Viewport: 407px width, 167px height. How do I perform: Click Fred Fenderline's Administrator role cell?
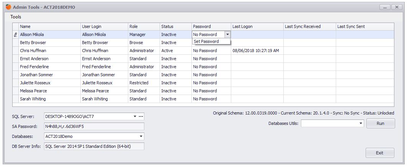point(144,67)
